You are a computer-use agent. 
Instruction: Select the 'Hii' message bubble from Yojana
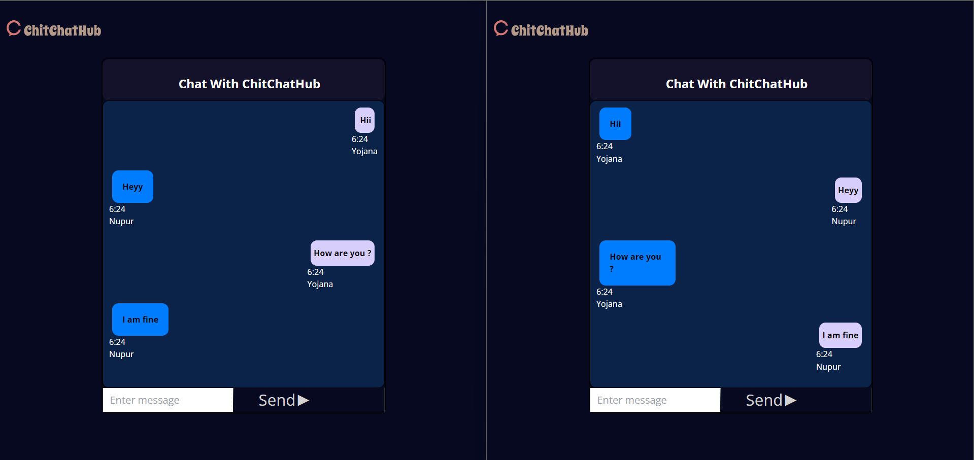364,120
